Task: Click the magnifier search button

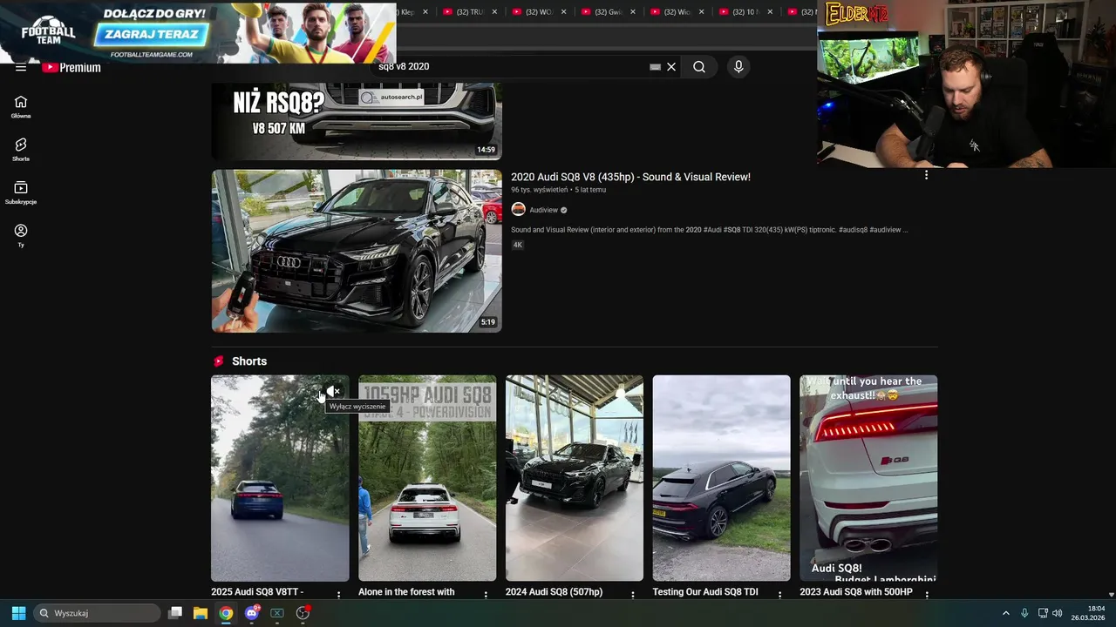Action: click(699, 66)
